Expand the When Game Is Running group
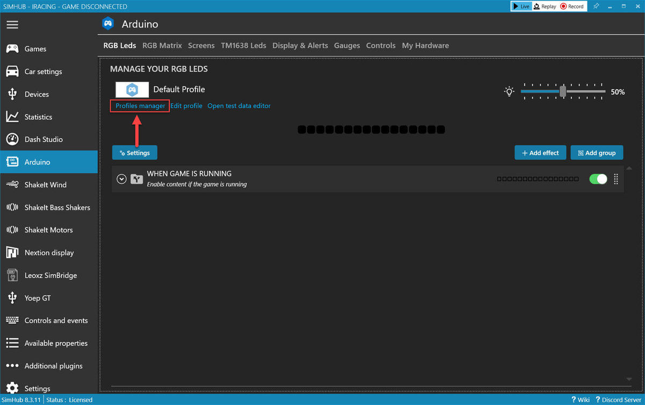 pyautogui.click(x=121, y=179)
